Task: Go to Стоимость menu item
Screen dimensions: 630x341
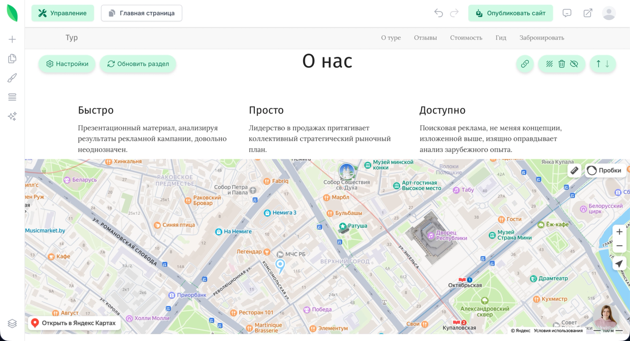Action: [x=466, y=38]
